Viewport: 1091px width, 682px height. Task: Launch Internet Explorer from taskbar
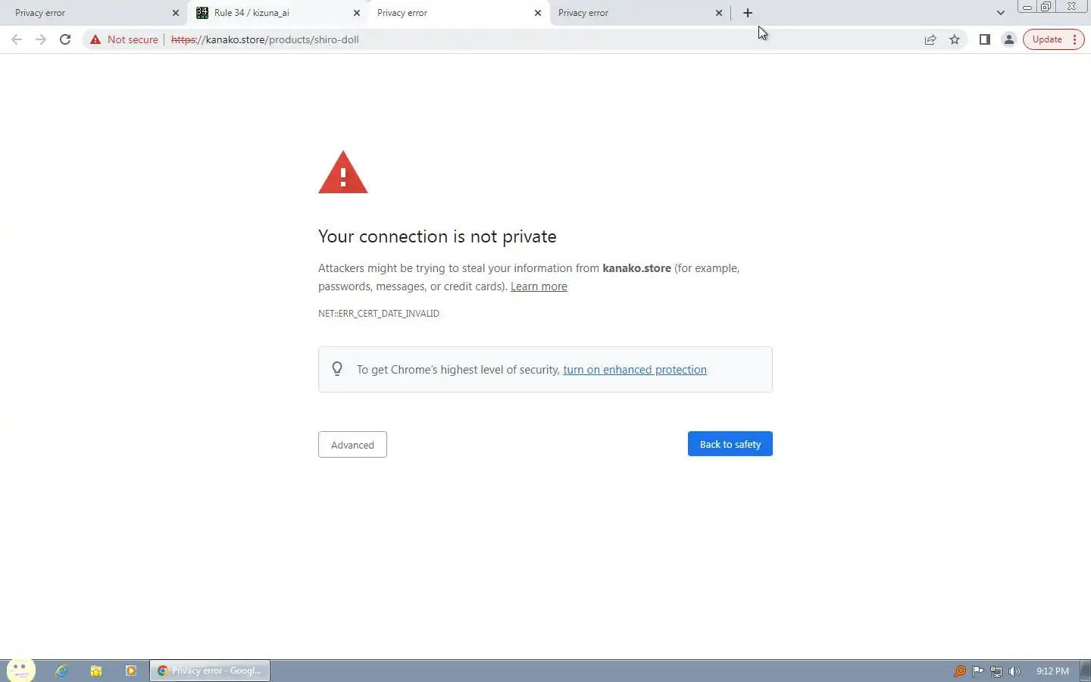point(61,671)
